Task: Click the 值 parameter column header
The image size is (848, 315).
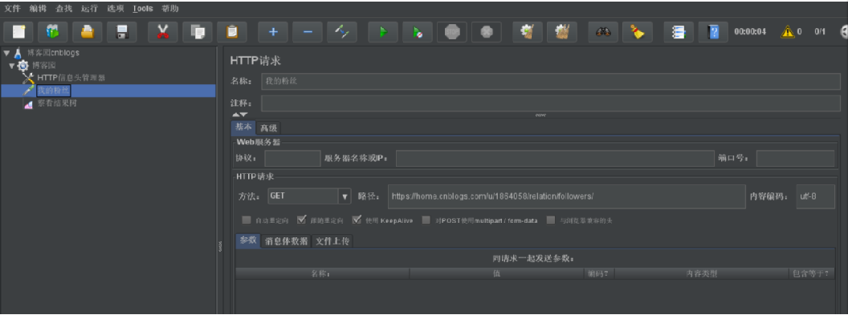Action: coord(497,274)
